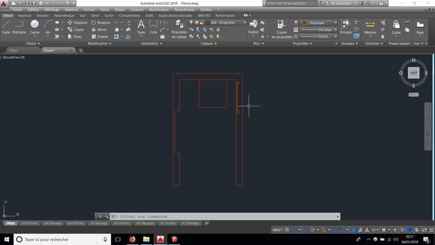Screen dimensions: 435x245
Task: Switch to the Annoter ribbon tab
Action: click(42, 16)
